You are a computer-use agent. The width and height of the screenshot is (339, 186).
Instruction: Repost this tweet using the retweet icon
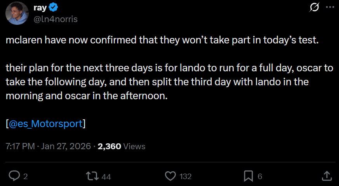point(92,176)
